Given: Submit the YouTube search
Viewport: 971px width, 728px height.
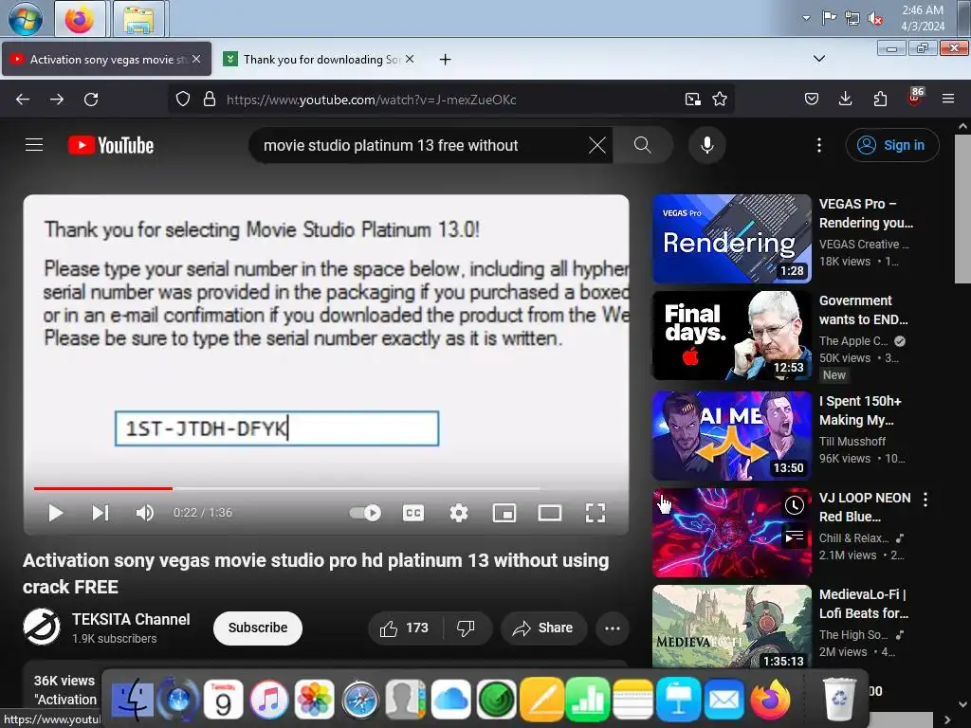Looking at the screenshot, I should pos(643,145).
